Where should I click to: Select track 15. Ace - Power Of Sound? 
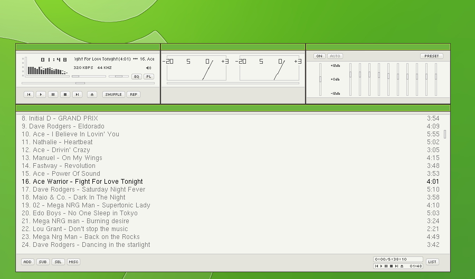[231, 174]
